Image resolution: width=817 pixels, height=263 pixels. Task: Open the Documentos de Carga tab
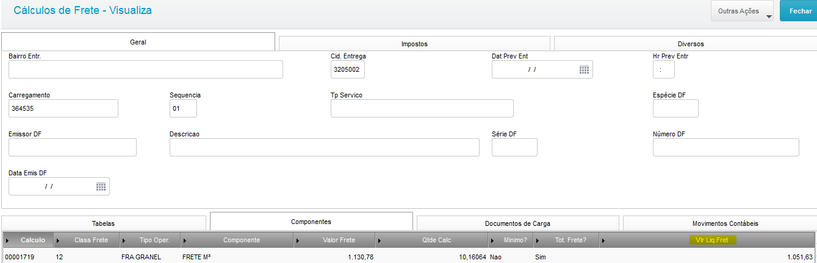click(517, 223)
